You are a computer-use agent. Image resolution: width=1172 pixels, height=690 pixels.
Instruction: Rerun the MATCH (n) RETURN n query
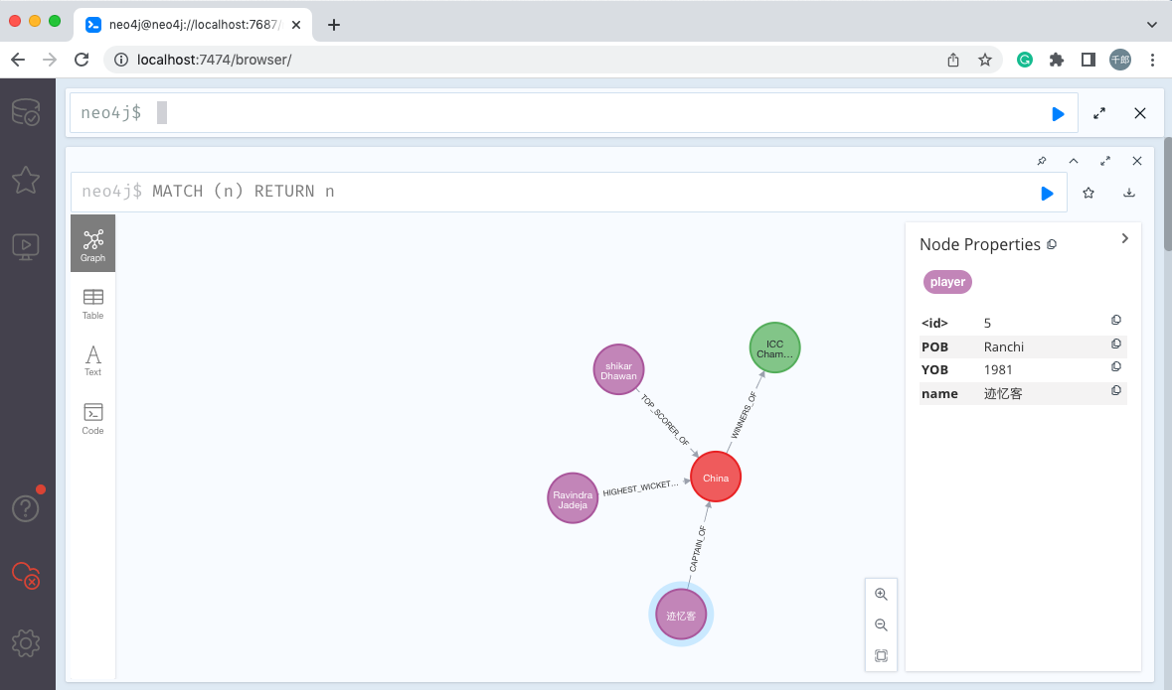click(x=1047, y=194)
